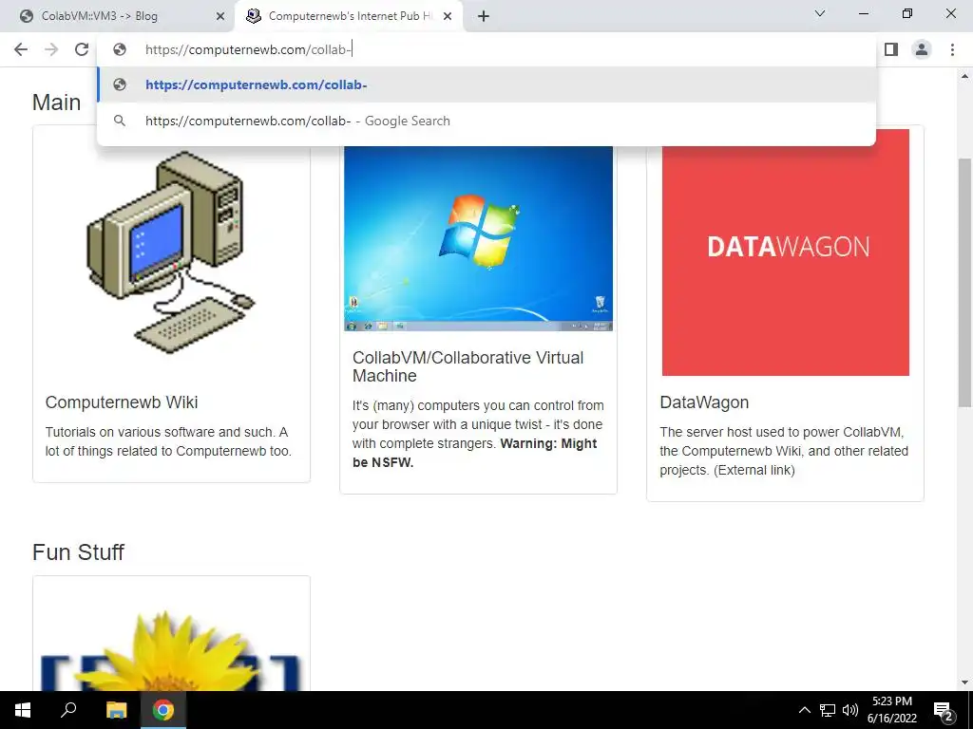This screenshot has height=729, width=973.
Task: Close the Computernewb's Internet Pub tab
Action: (448, 16)
